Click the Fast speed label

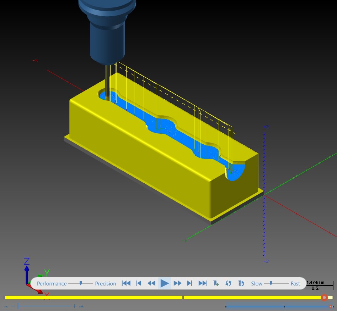pos(295,284)
